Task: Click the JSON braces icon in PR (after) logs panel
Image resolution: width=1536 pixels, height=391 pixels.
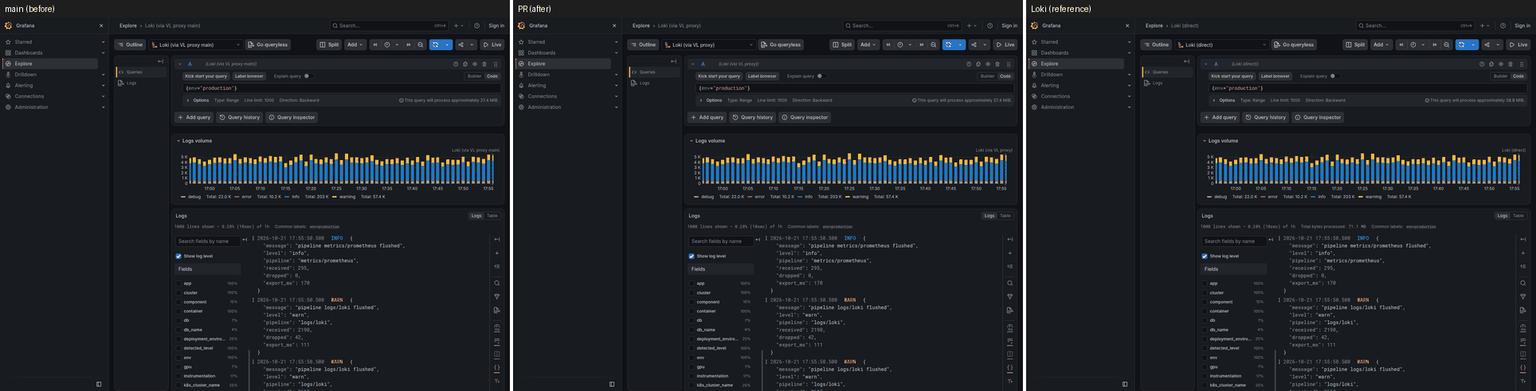Action: 1010,368
